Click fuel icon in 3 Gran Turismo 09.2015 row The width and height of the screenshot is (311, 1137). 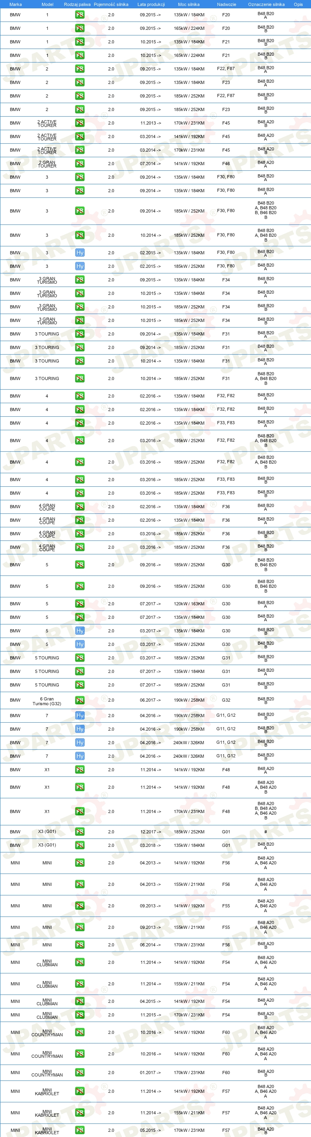pyautogui.click(x=80, y=280)
